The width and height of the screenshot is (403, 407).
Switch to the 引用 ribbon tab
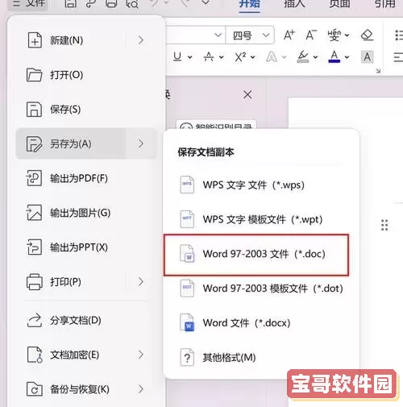384,4
